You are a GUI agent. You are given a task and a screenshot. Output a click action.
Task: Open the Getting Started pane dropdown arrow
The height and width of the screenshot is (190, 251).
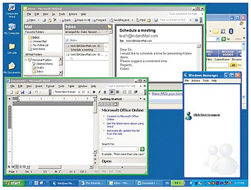pos(140,99)
